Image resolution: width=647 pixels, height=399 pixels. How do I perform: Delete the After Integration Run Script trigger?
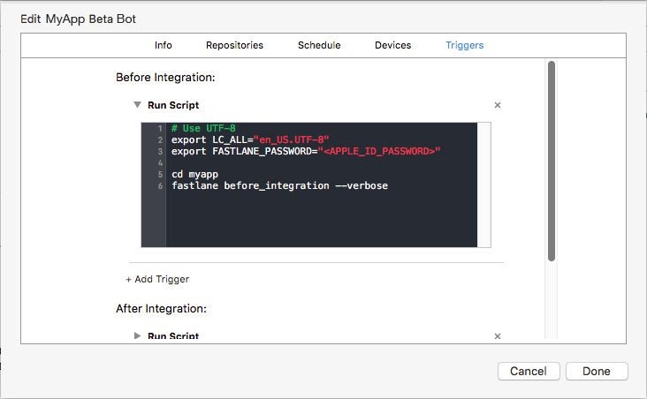[497, 336]
